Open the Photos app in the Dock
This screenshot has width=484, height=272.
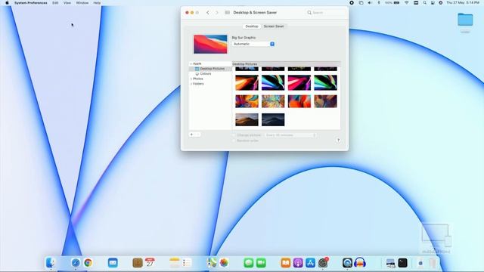click(224, 263)
